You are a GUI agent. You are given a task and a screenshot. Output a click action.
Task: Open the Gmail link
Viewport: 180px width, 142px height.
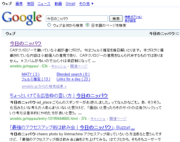pyautogui.click(x=70, y=4)
